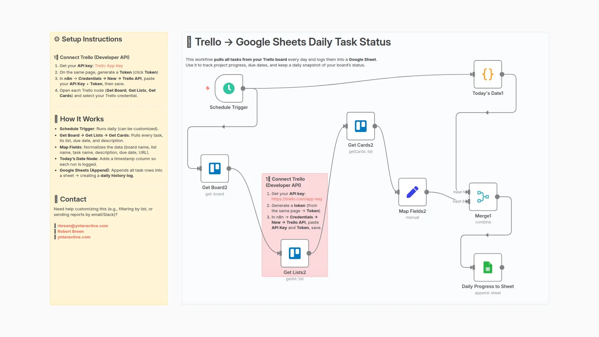599x337 pixels.
Task: Visit the ynteractive.com website link
Action: 74,237
